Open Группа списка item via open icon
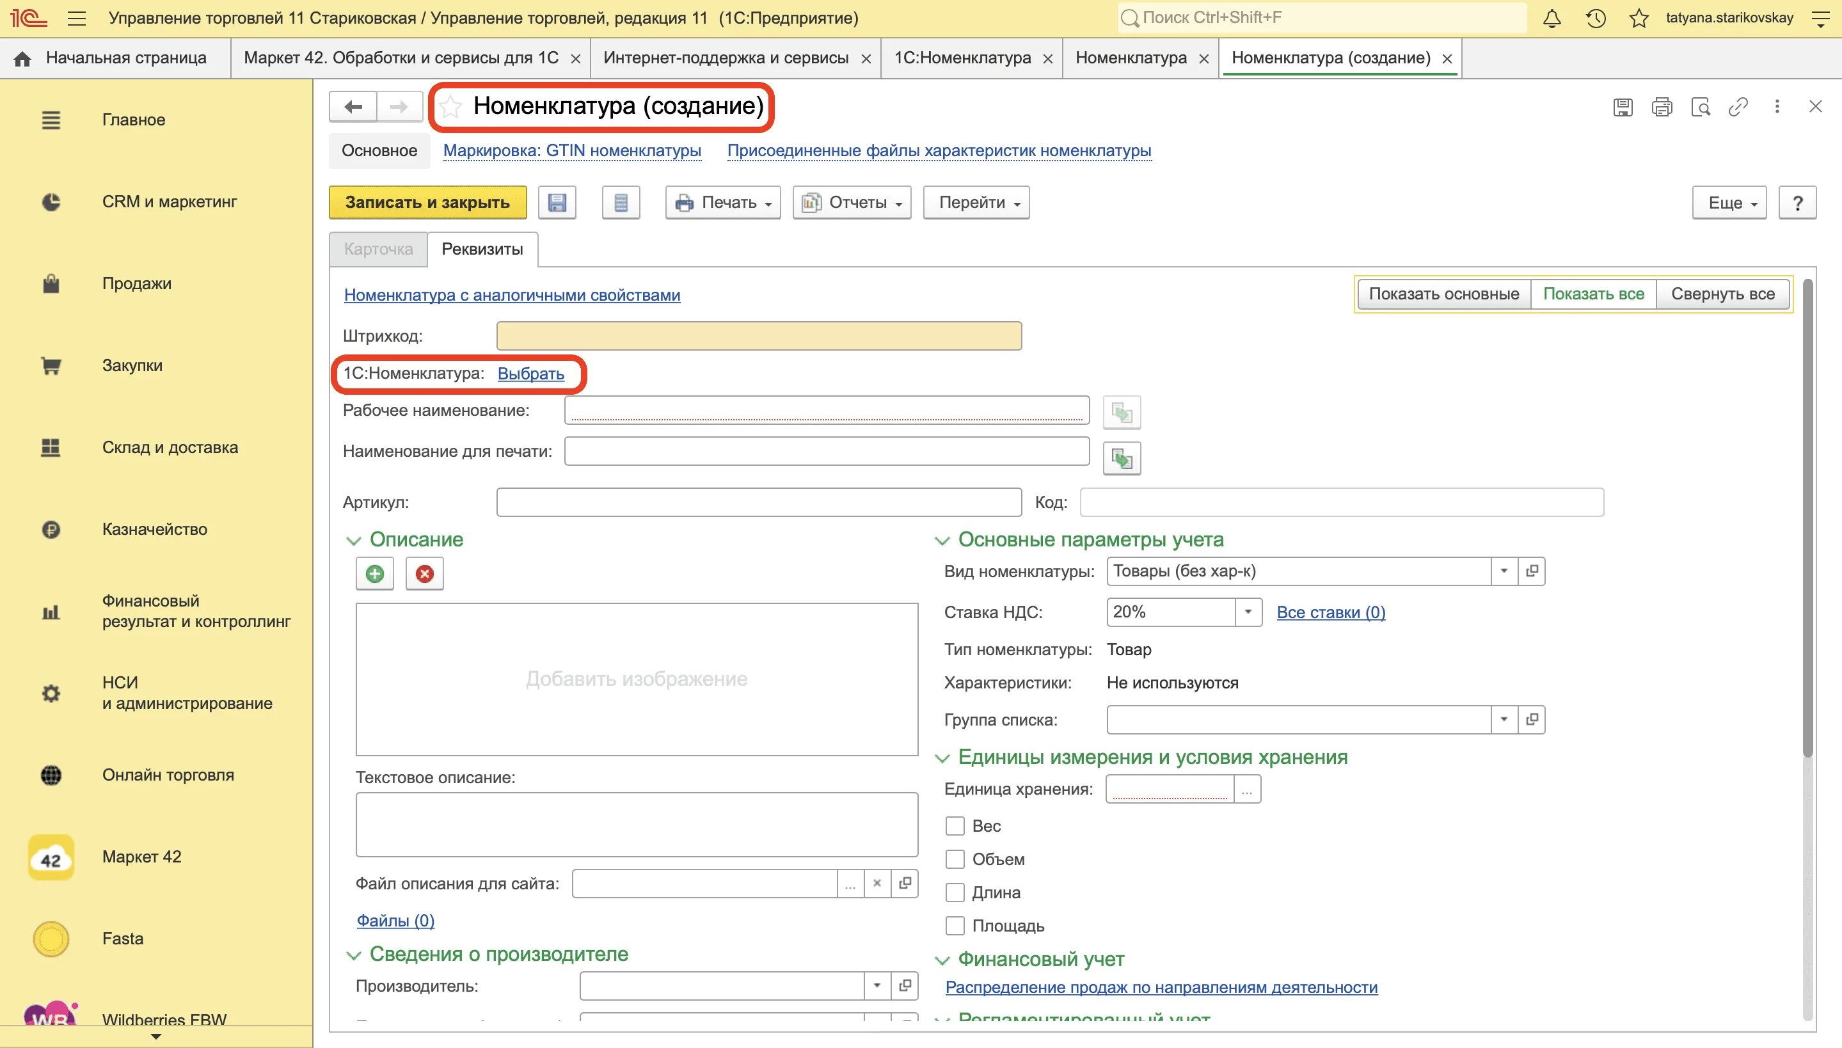The height and width of the screenshot is (1048, 1842). pyautogui.click(x=1532, y=719)
